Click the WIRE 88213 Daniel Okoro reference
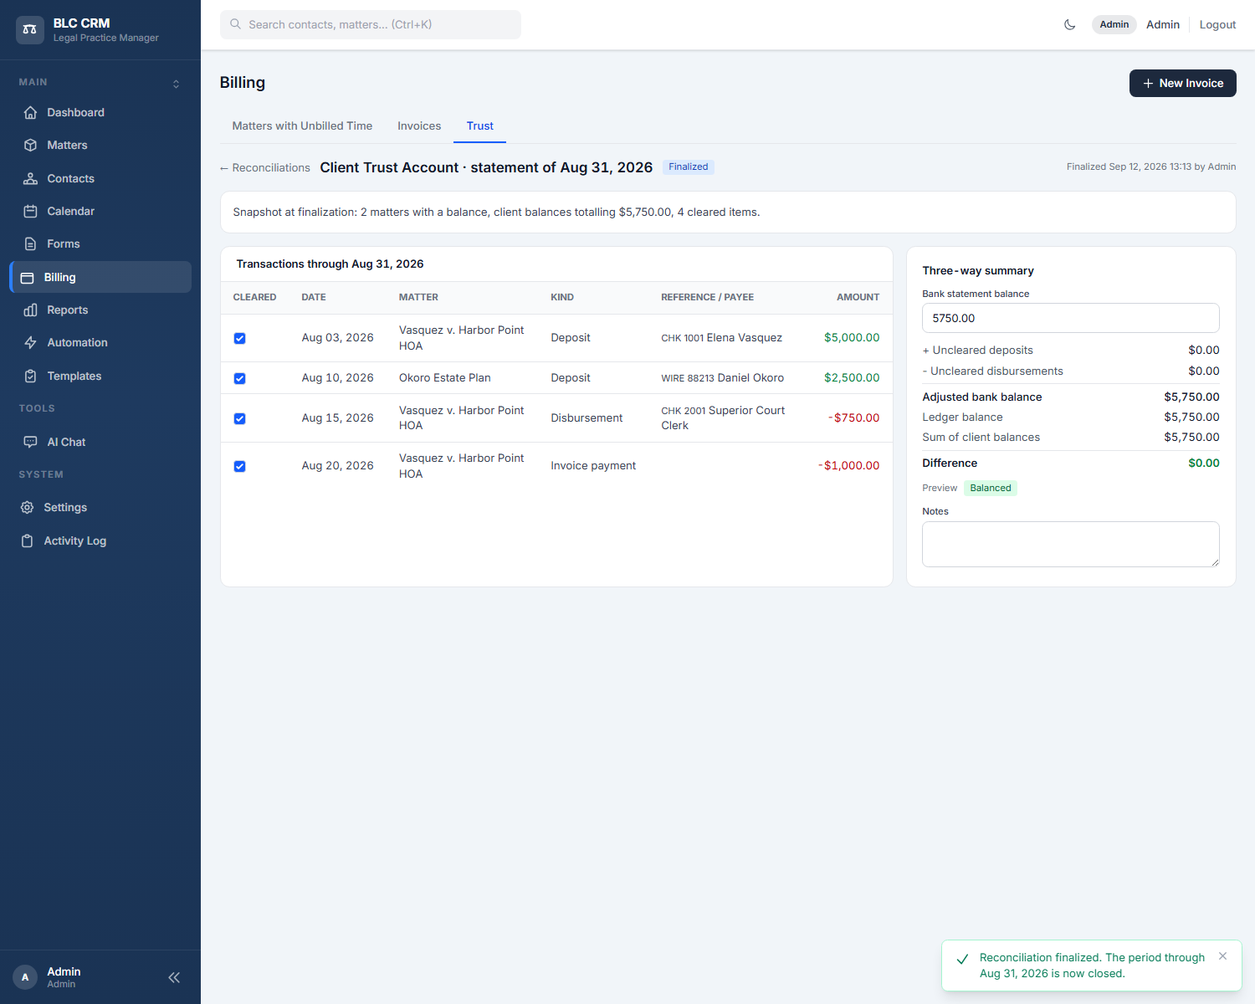Viewport: 1255px width, 1004px height. click(723, 378)
